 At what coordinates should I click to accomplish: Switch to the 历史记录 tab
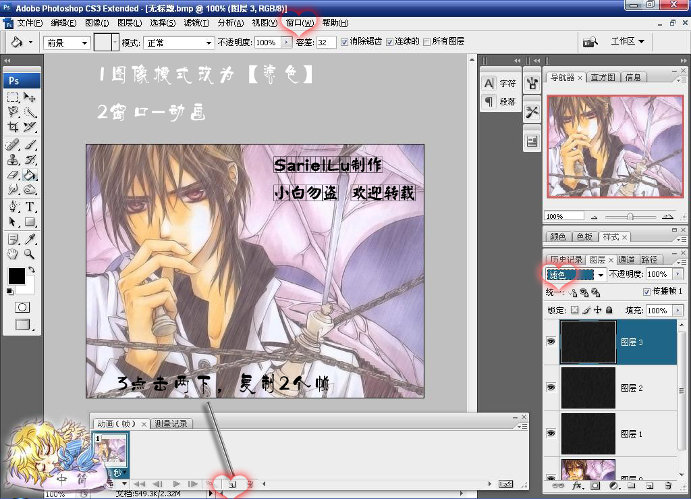[x=566, y=260]
